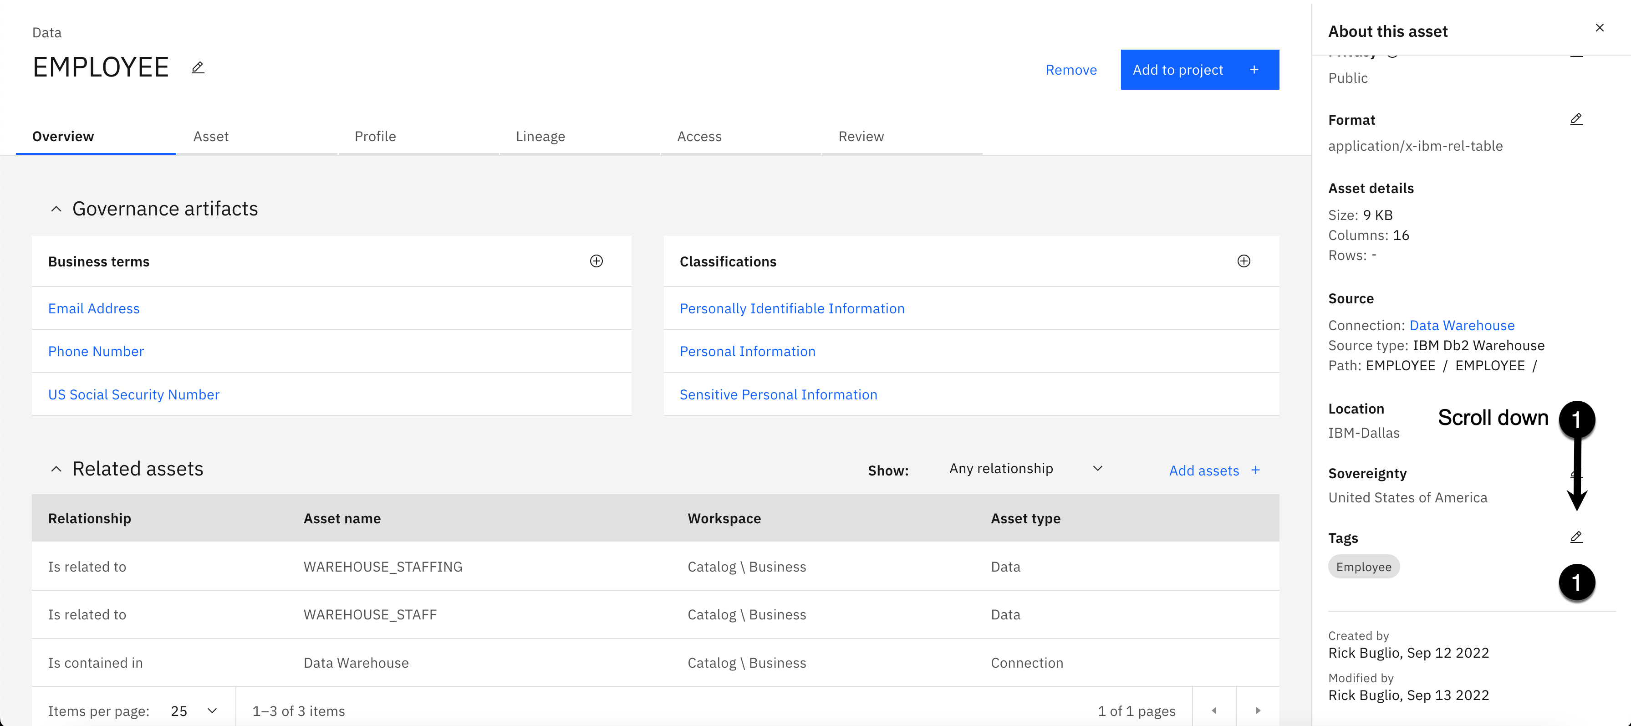Collapse the Governance artifacts section
1631x726 pixels.
pyautogui.click(x=56, y=209)
